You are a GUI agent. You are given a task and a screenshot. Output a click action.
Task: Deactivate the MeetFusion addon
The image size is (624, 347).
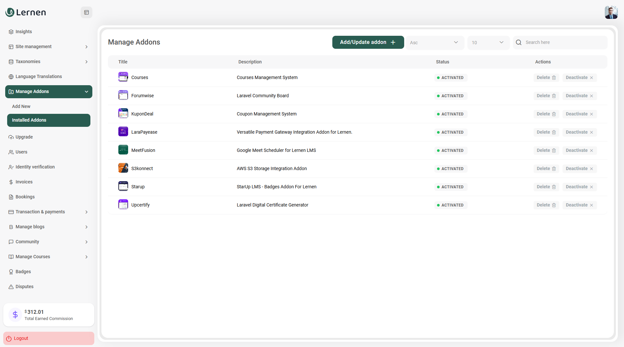(x=579, y=150)
